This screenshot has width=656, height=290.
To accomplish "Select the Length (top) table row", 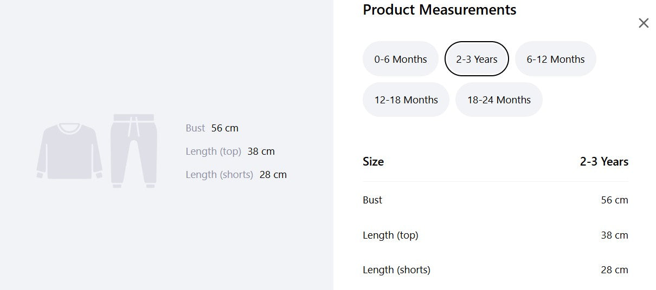I will click(x=496, y=235).
